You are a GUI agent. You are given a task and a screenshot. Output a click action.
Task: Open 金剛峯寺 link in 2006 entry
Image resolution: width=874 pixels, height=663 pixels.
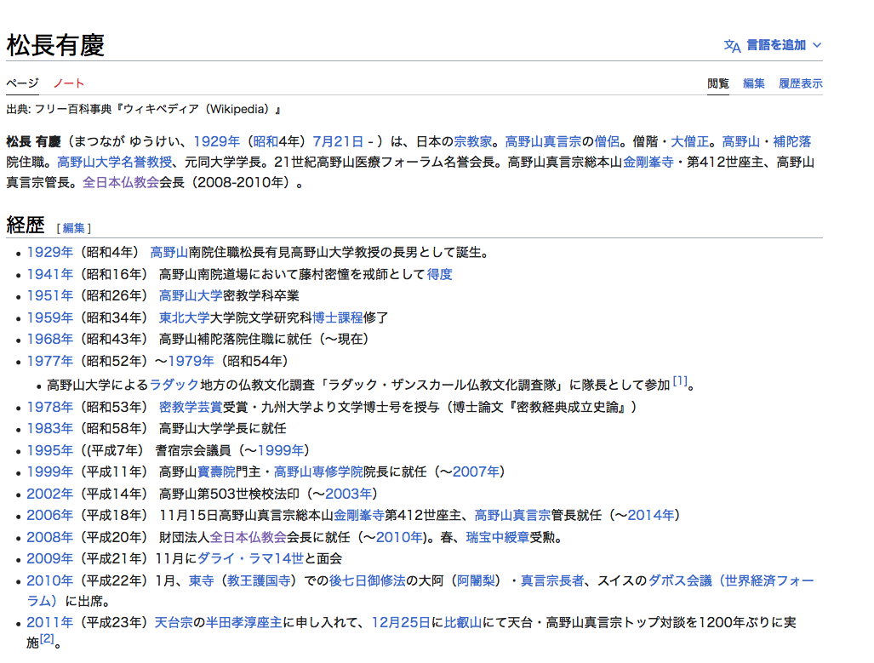click(359, 515)
